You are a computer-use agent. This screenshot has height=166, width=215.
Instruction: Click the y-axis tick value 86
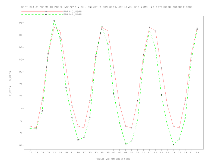click(x=21, y=35)
